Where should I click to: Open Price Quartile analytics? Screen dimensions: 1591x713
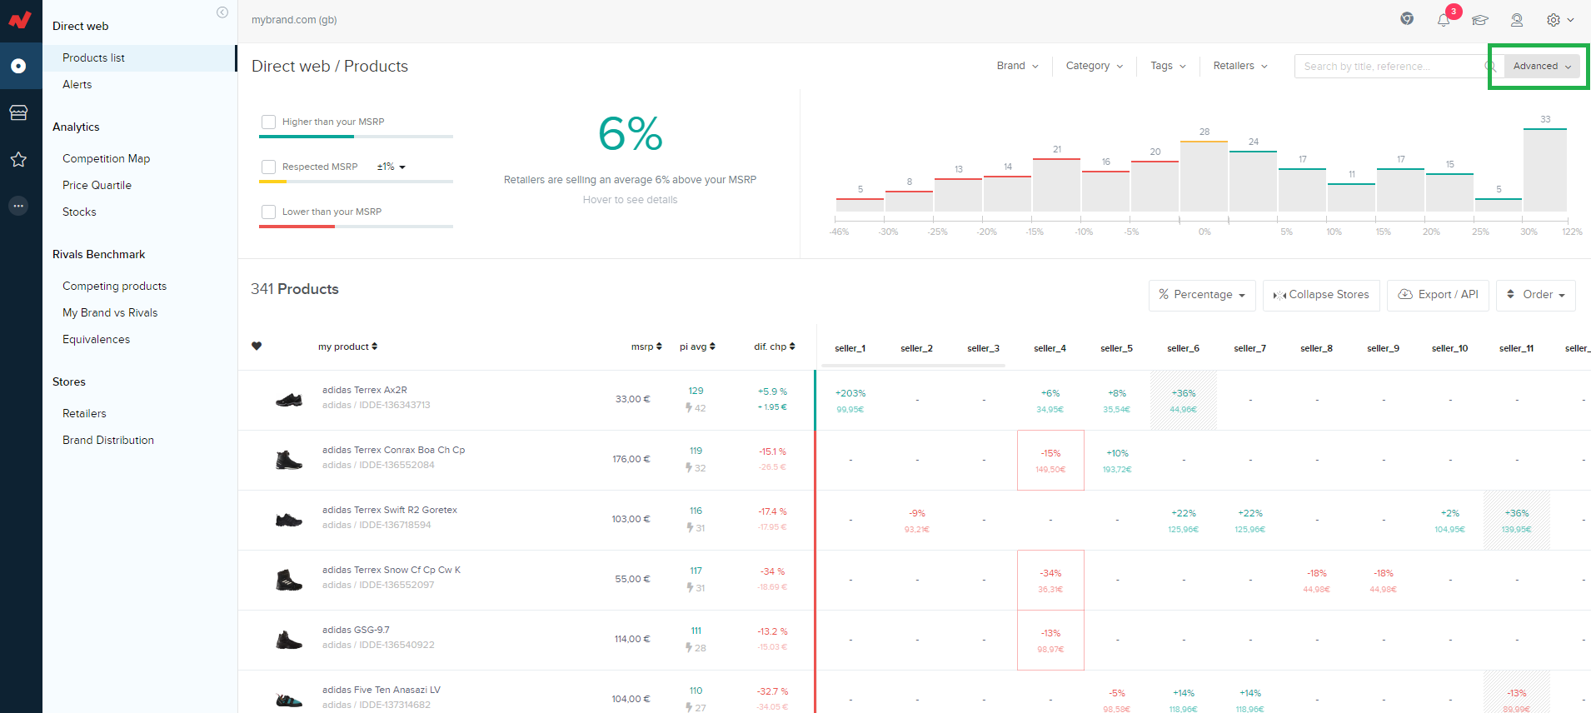click(x=97, y=185)
